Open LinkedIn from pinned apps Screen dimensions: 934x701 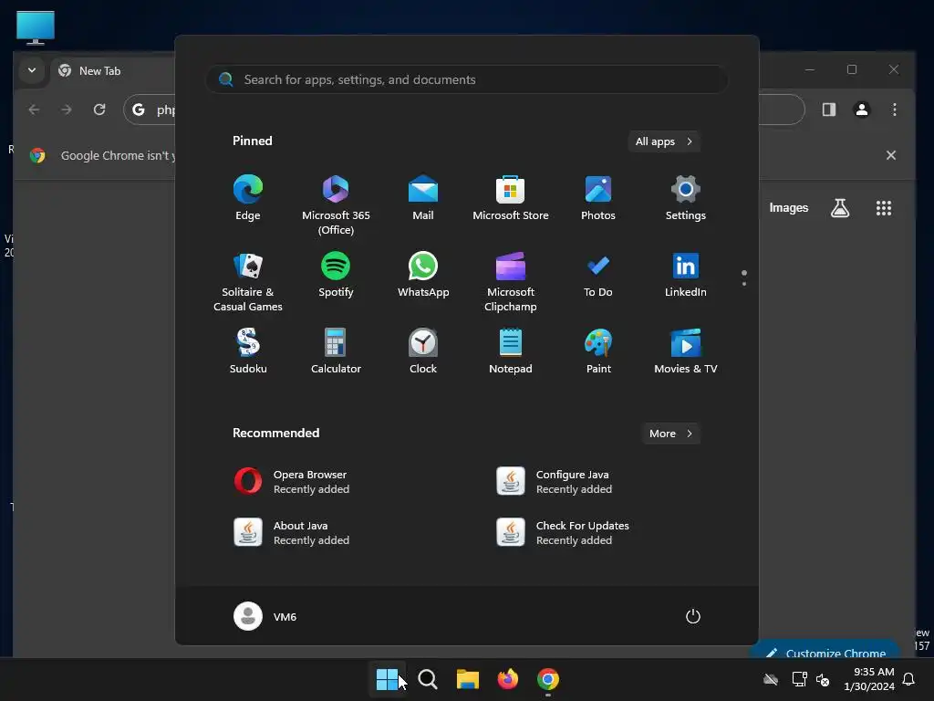coord(686,274)
